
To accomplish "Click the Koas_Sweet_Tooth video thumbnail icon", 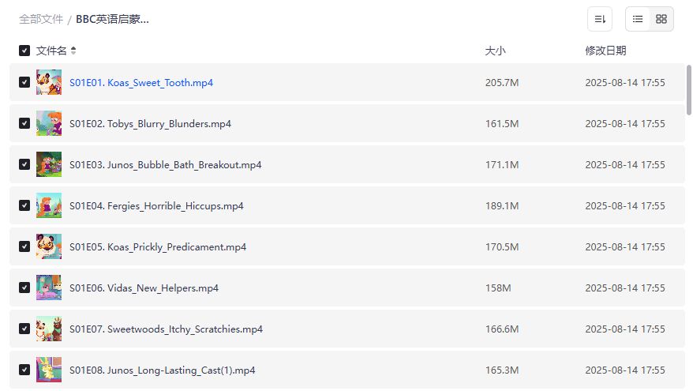I will click(x=49, y=82).
